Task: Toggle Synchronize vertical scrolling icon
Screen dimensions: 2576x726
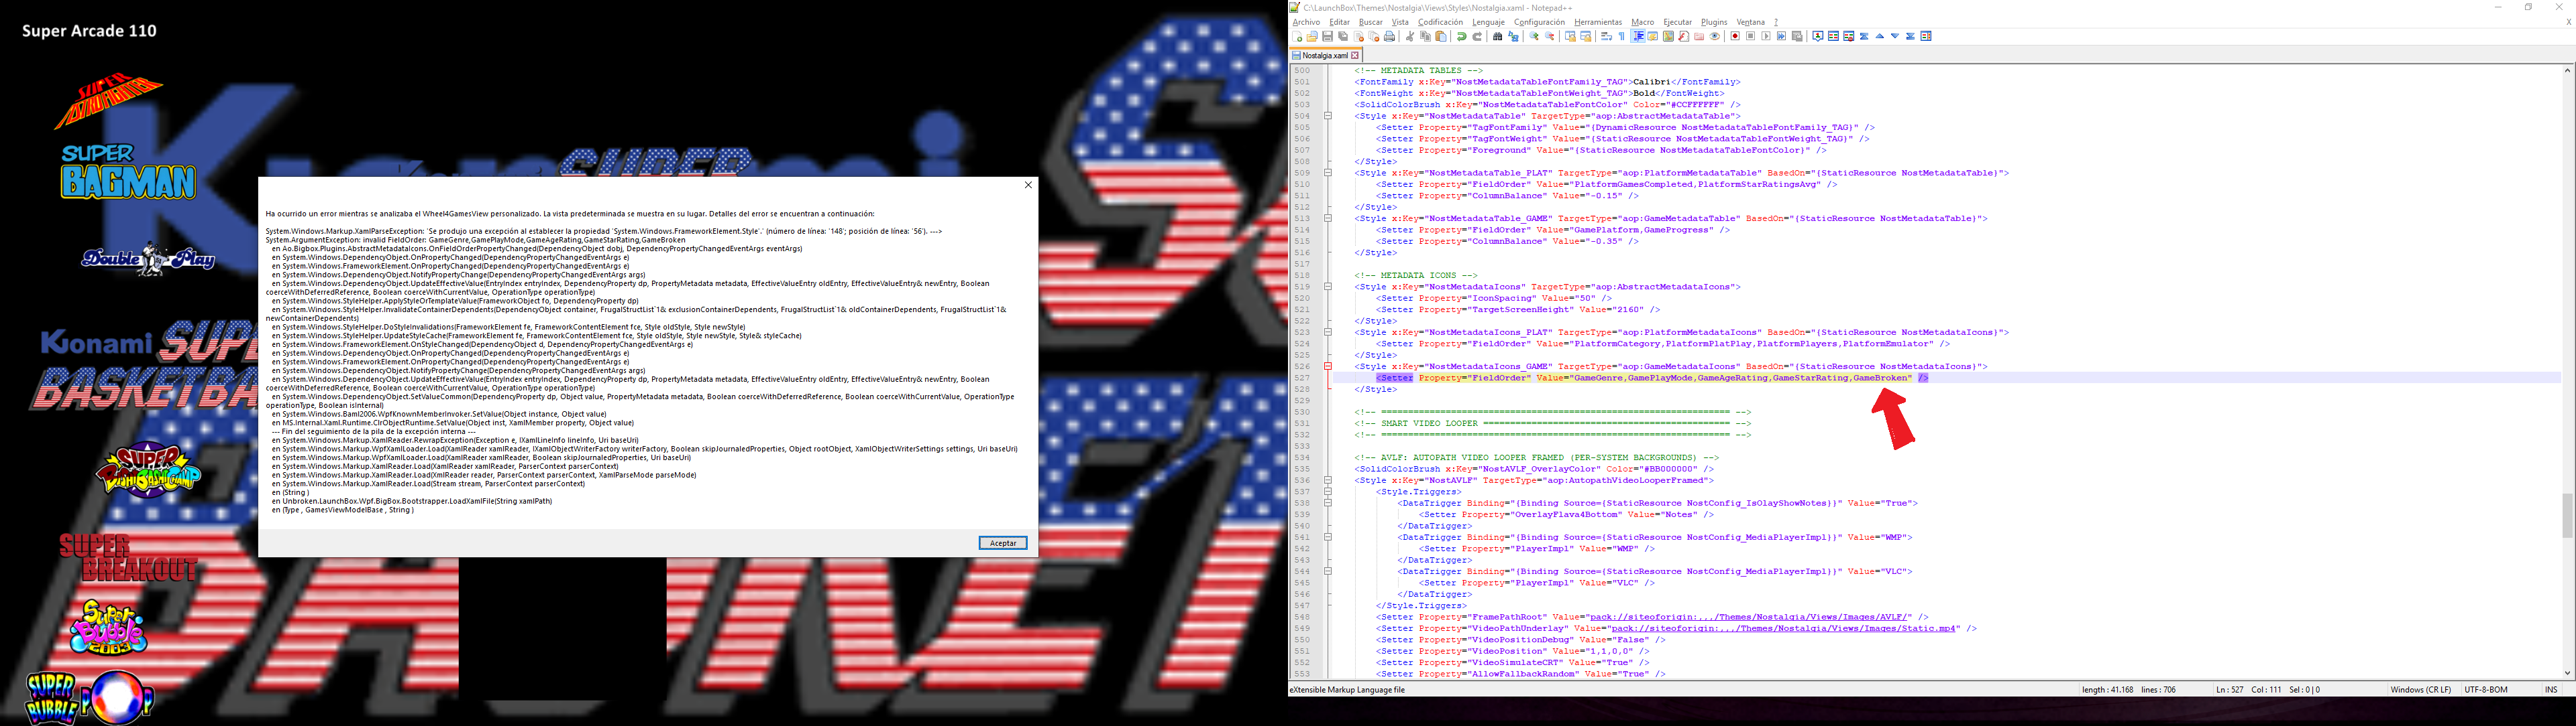Action: (x=1570, y=37)
